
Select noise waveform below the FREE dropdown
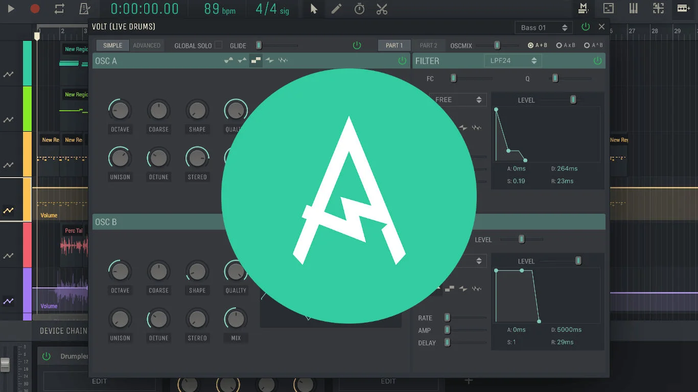[476, 128]
